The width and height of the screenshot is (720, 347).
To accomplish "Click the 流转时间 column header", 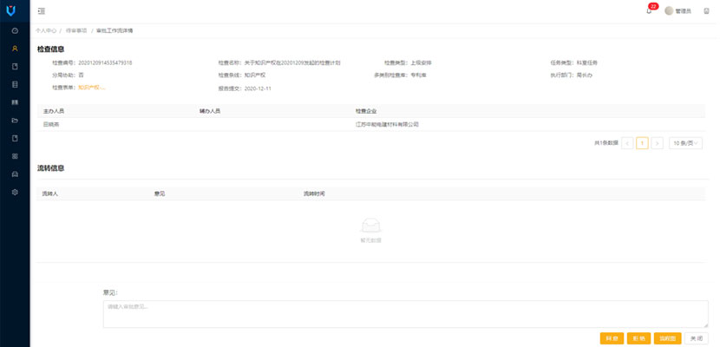I will point(314,193).
